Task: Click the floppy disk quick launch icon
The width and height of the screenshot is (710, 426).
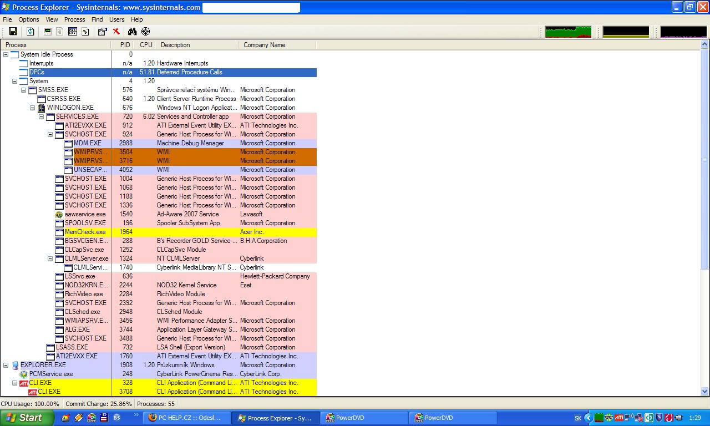Action: (x=104, y=418)
